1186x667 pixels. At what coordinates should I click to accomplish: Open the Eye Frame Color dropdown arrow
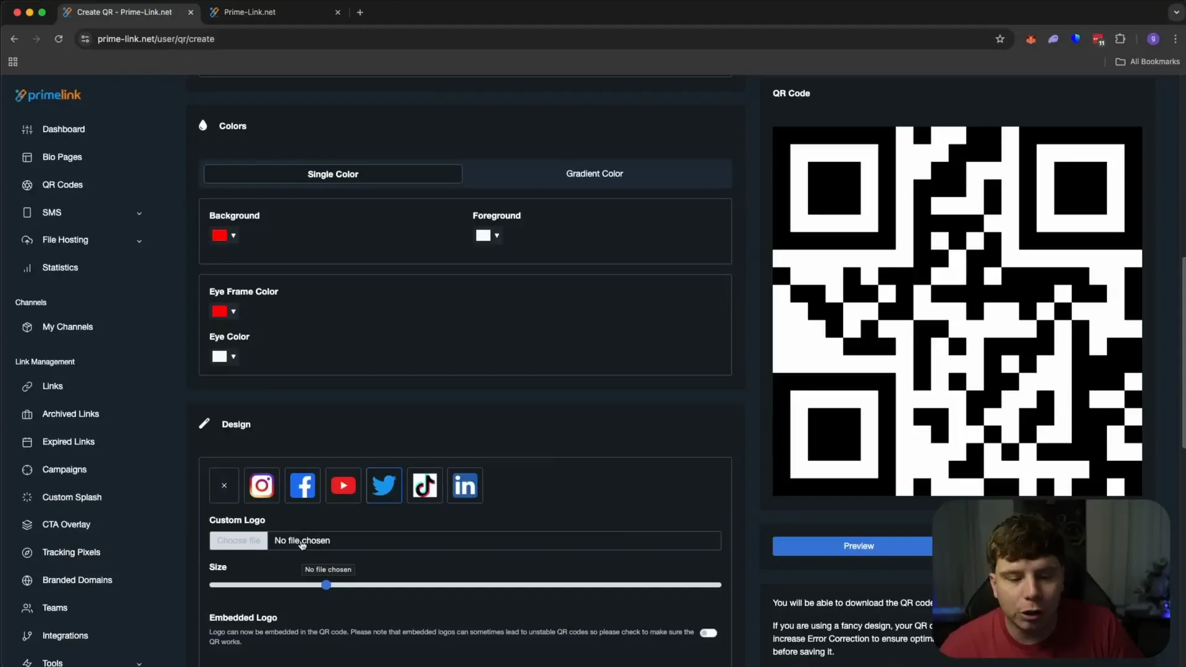click(233, 311)
